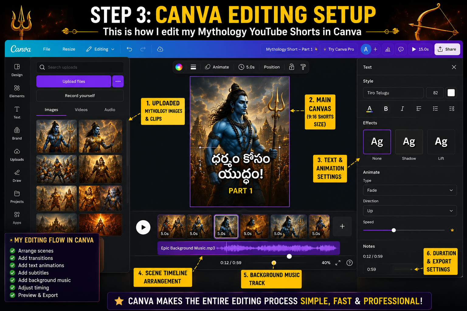This screenshot has height=311, width=467.
Task: Select the Draw tool
Action: pos(17,176)
